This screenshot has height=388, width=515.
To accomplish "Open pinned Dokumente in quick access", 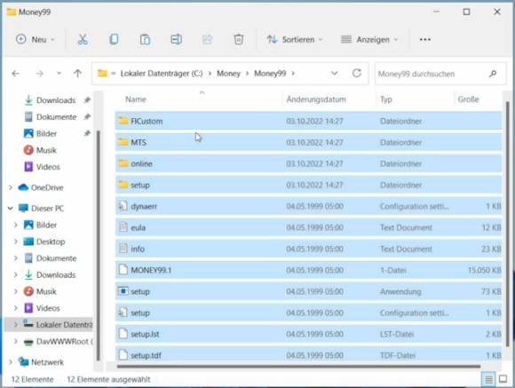I will pos(56,117).
